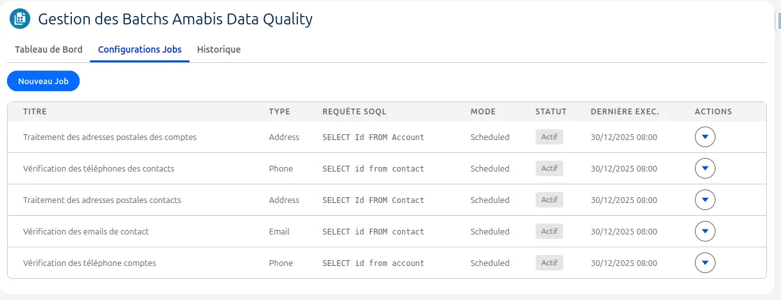Open actions menu for Traitement des adresses postales des comptes
781x300 pixels.
pos(705,137)
